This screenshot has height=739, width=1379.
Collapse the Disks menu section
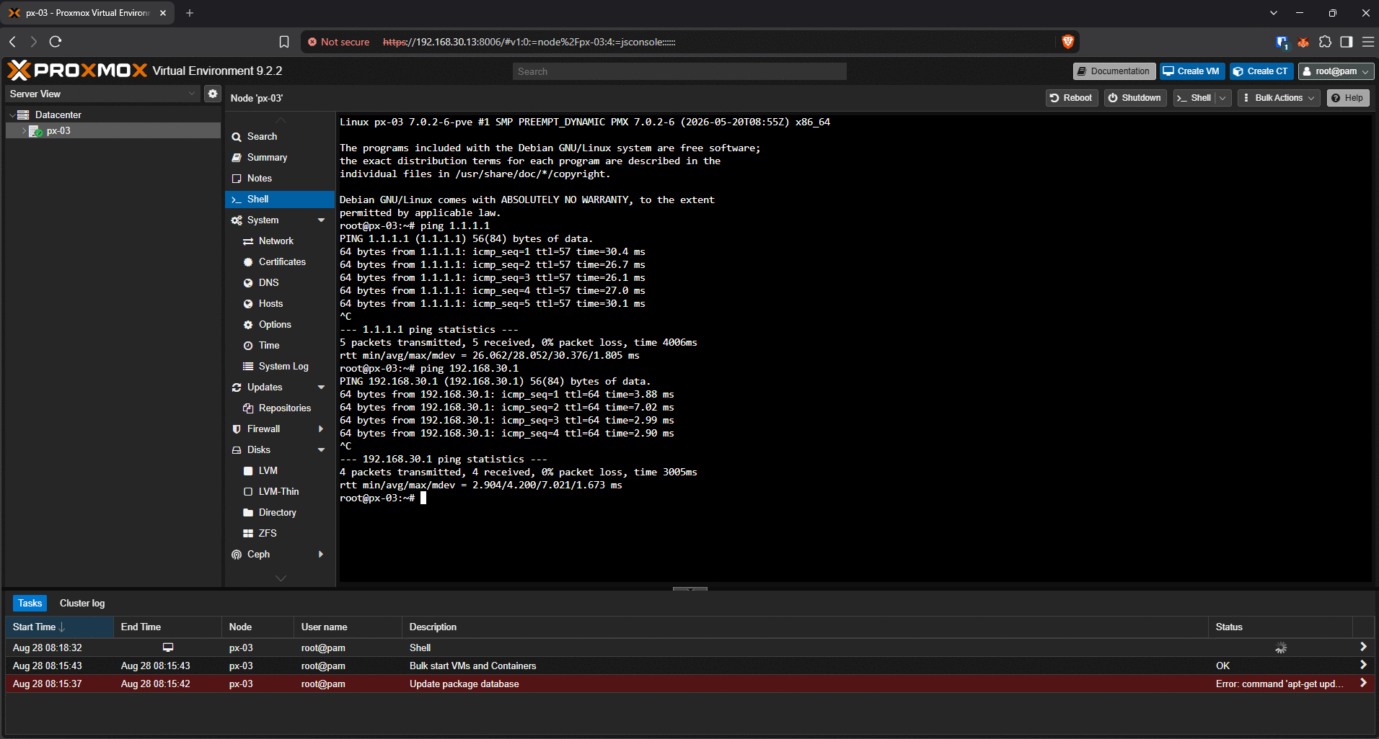click(x=321, y=450)
